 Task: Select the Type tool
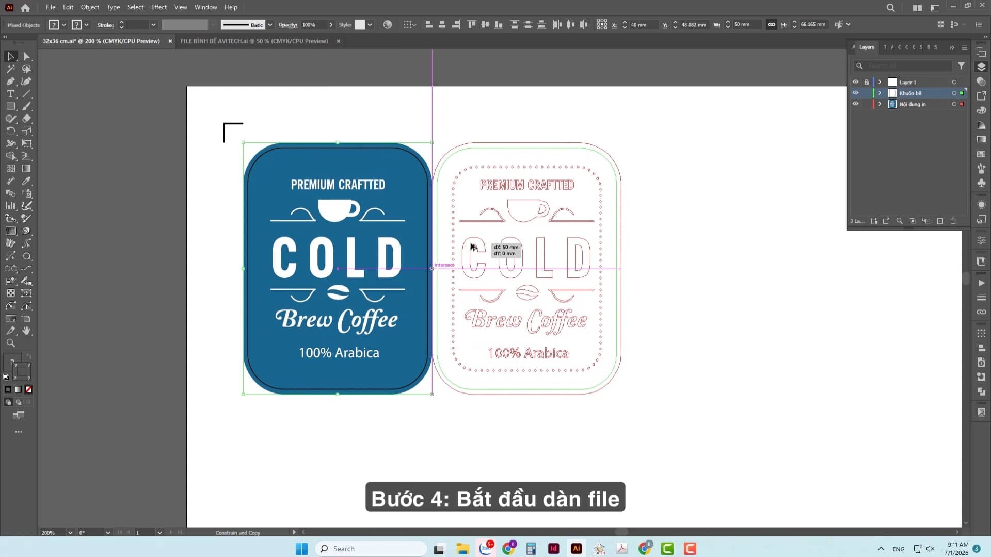pyautogui.click(x=11, y=94)
